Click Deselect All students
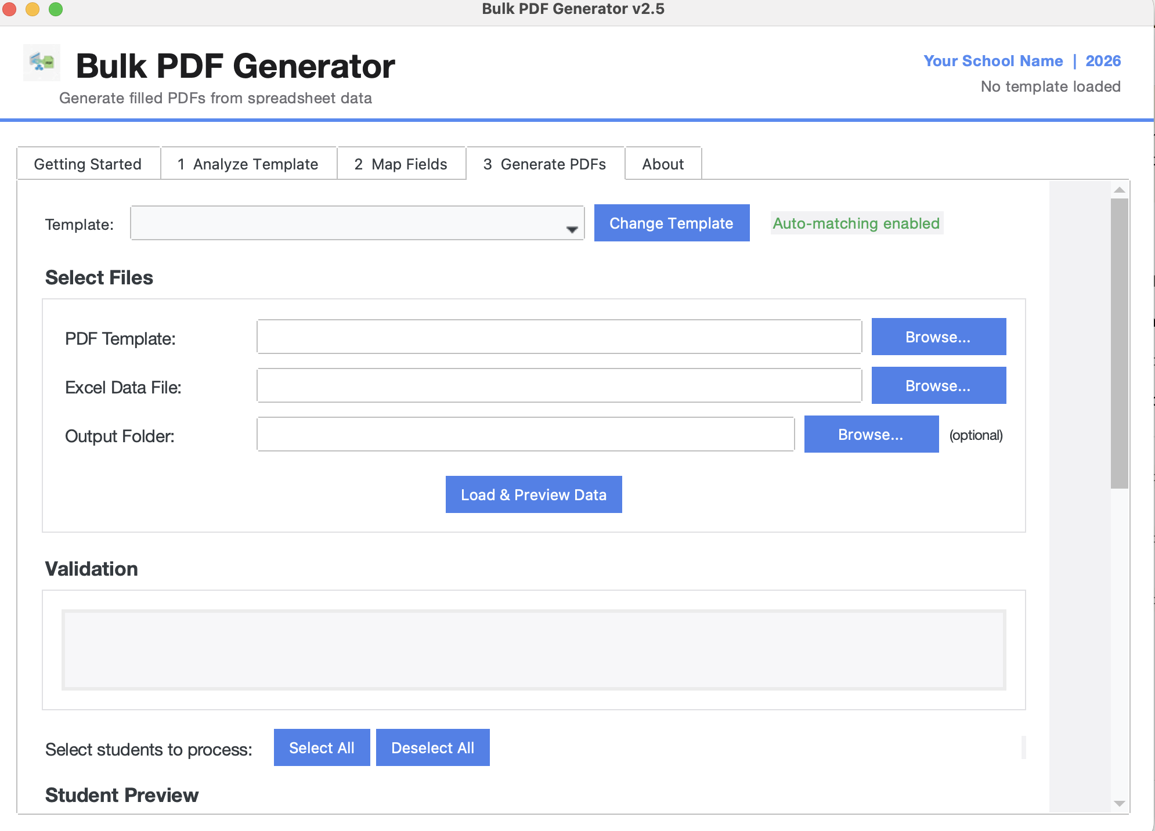1155x831 pixels. point(432,747)
